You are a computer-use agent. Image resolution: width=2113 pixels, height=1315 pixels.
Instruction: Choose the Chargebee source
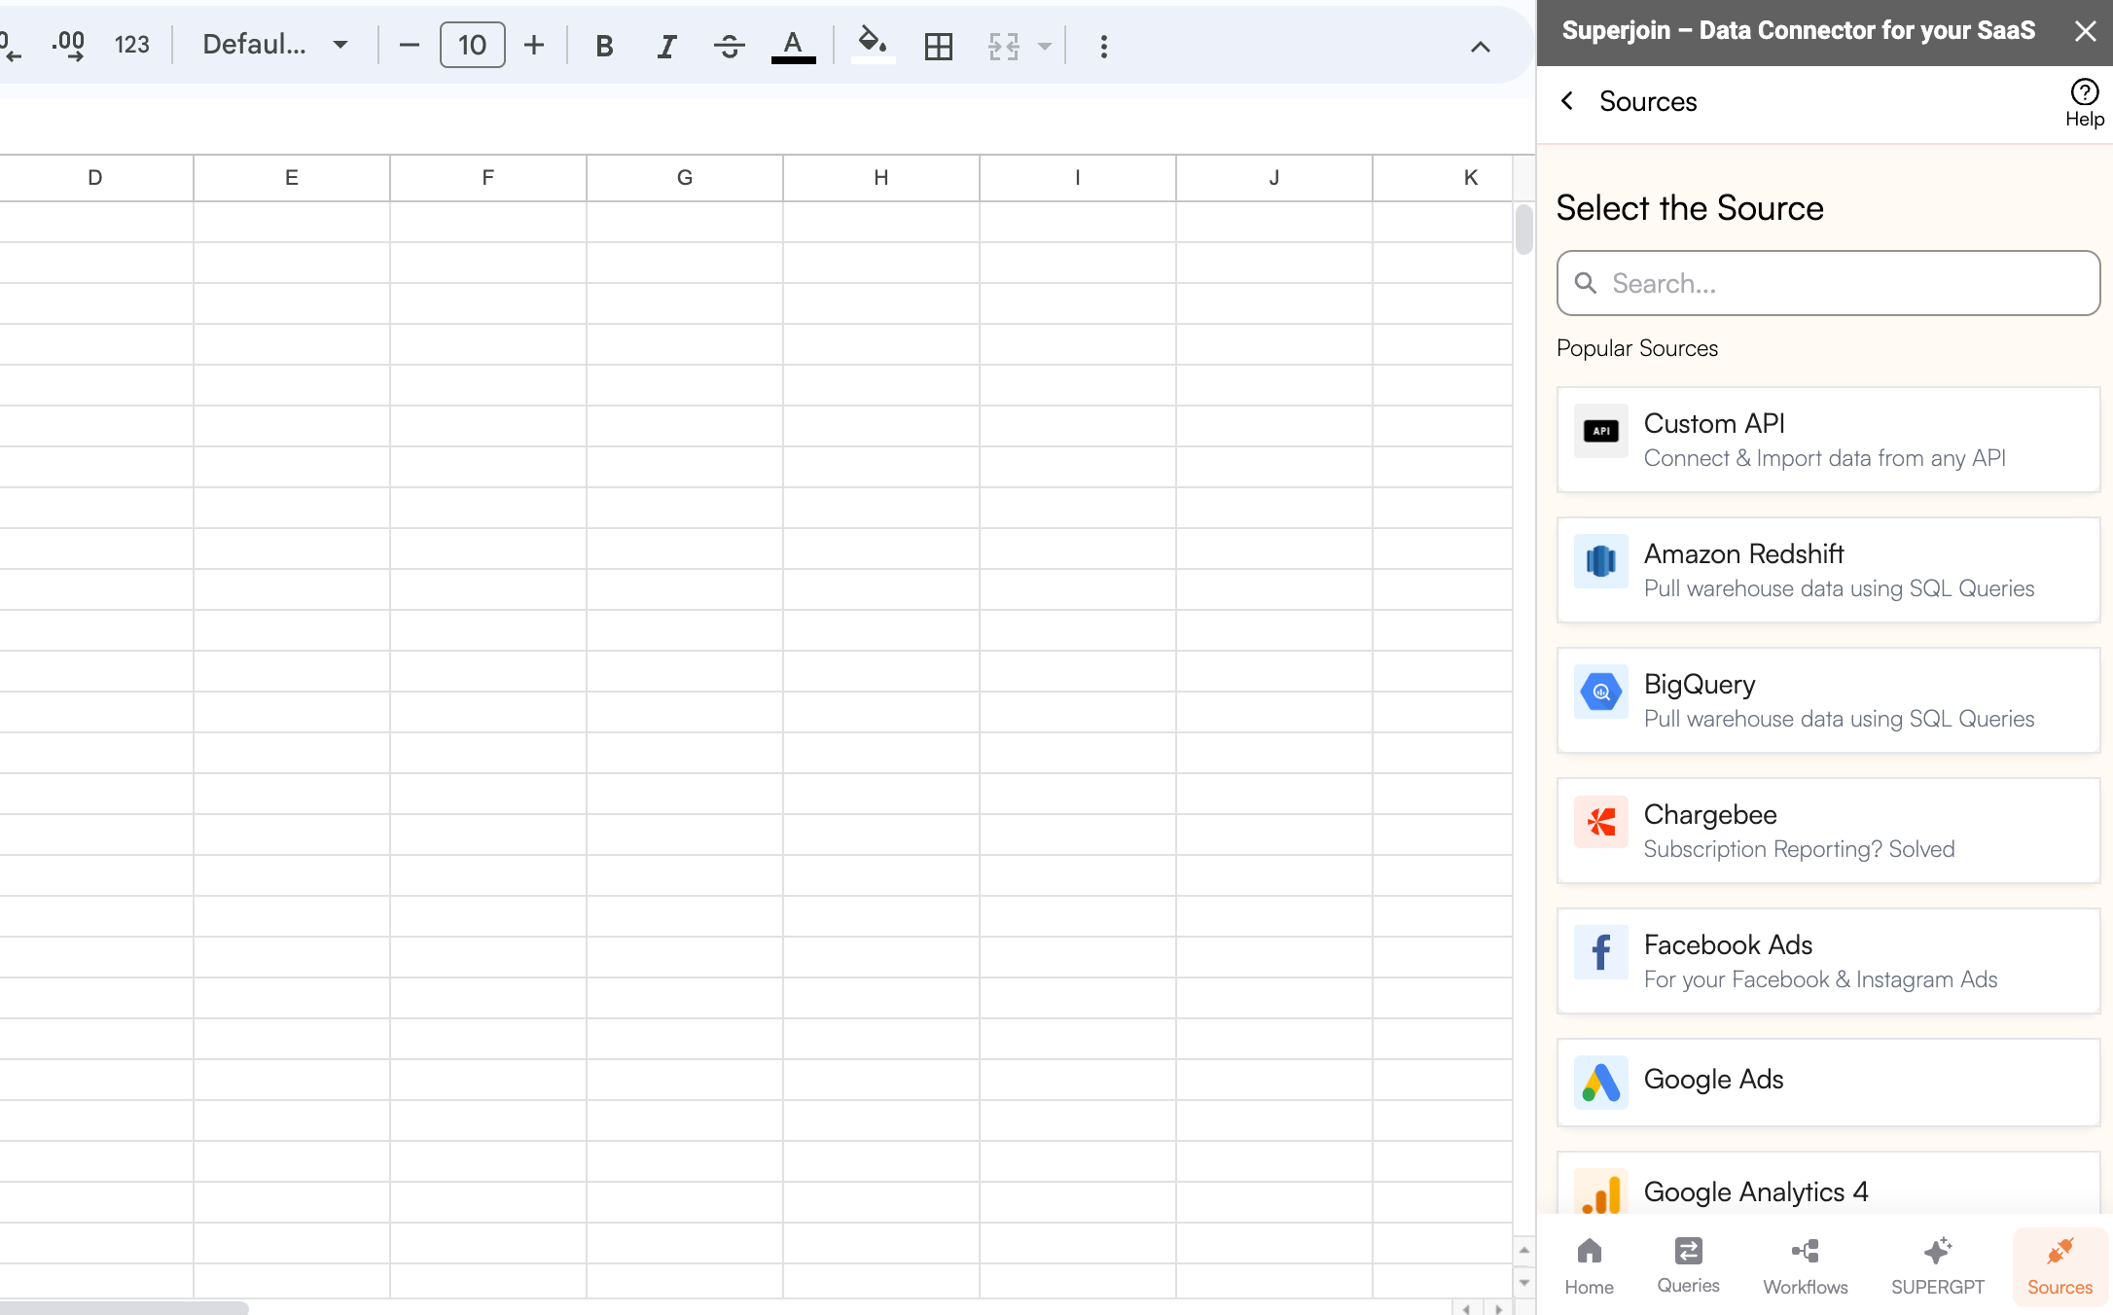click(1828, 831)
